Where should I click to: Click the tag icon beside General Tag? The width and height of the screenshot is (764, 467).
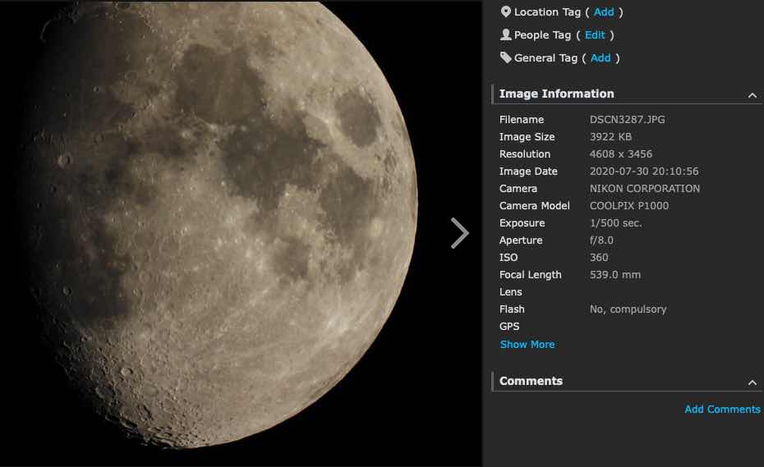(506, 57)
